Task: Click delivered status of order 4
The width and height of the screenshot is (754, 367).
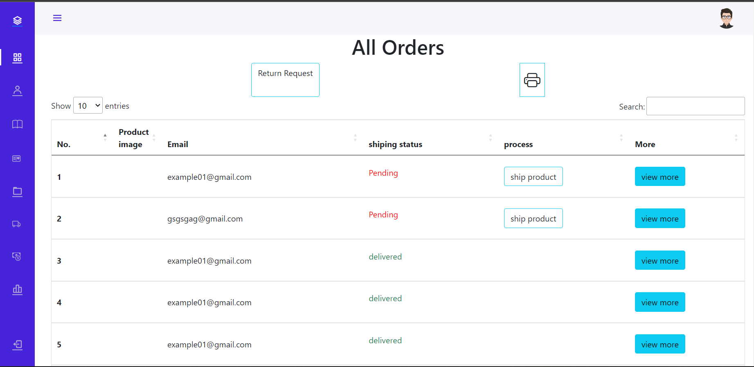Action: (x=385, y=298)
